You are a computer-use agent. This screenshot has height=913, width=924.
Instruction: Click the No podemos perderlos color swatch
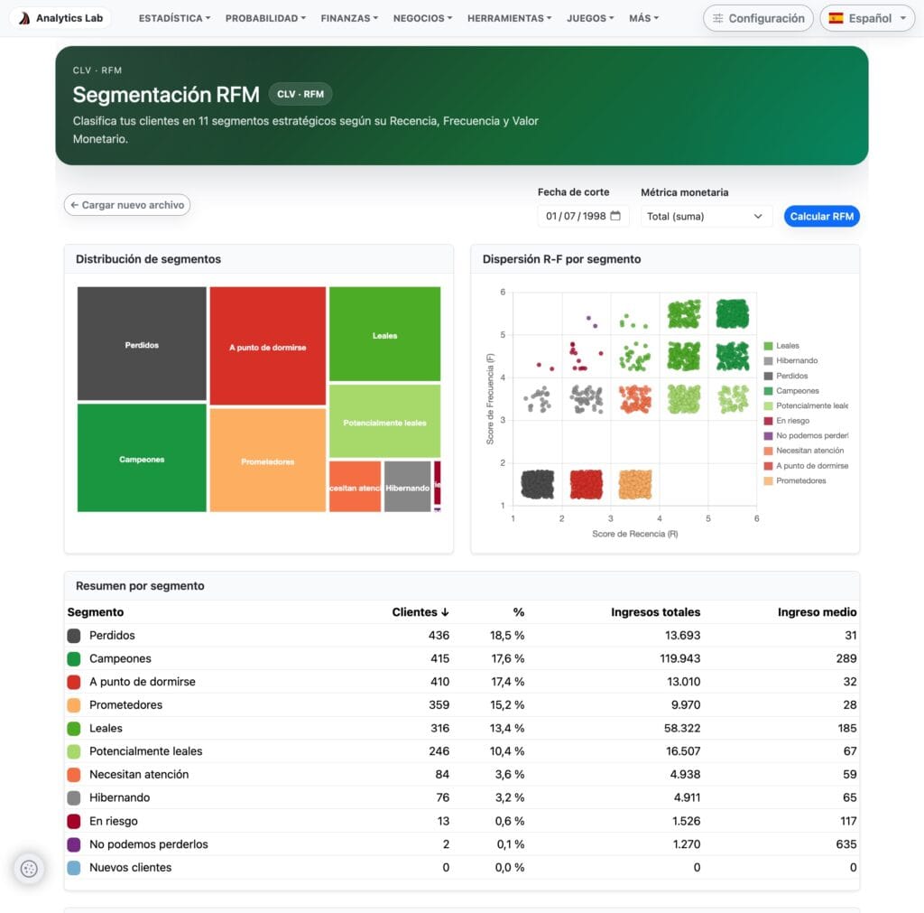pyautogui.click(x=74, y=844)
